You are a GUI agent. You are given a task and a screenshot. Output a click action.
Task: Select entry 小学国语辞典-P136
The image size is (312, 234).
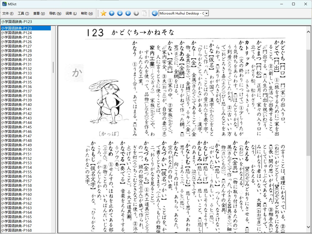coord(26,87)
